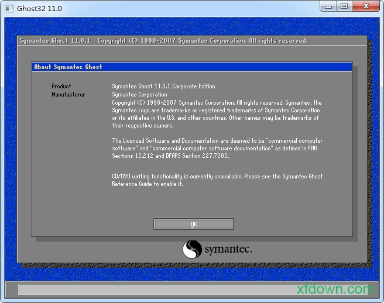Click the Ghost32 11.0 window title text
Screen dimensions: 384x303
point(39,9)
